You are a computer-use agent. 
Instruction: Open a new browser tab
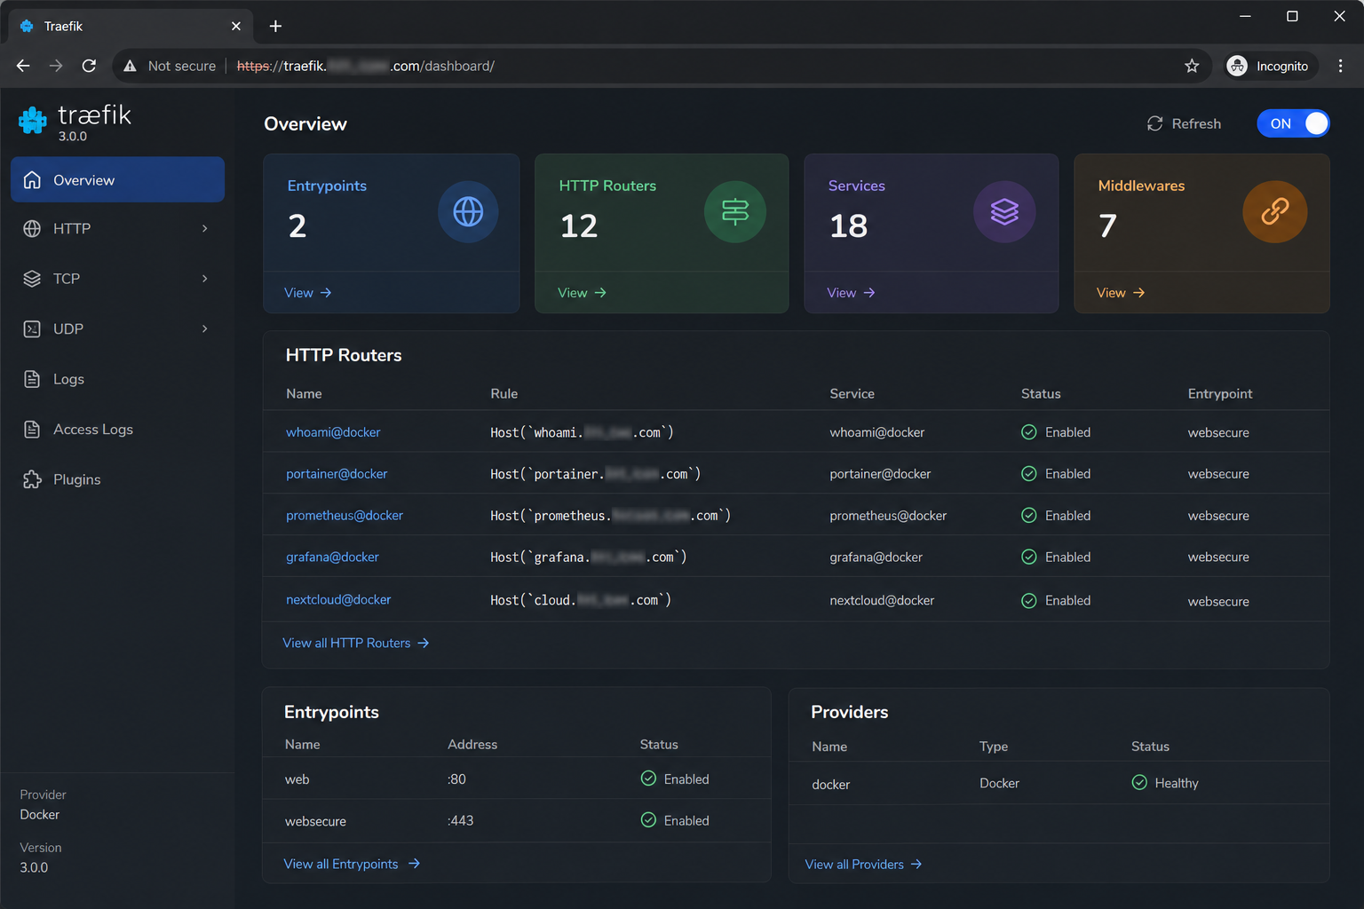[275, 26]
